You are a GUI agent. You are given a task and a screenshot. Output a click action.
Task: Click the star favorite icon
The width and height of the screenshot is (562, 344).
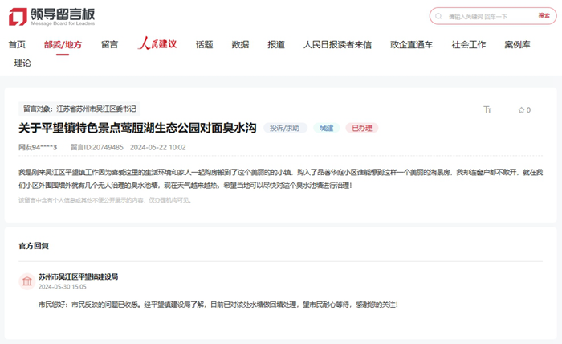click(x=522, y=110)
